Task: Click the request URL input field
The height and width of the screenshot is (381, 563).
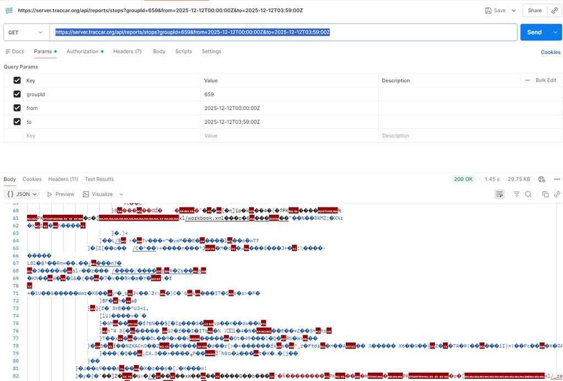Action: (x=283, y=32)
